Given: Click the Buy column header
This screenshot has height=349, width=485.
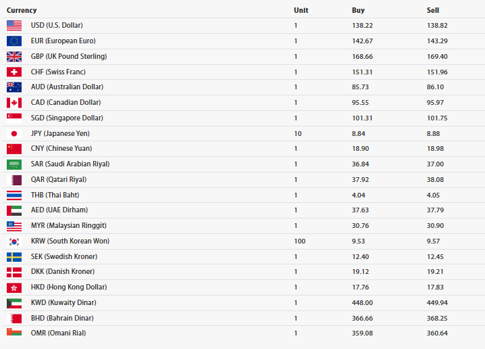Looking at the screenshot, I should click(358, 10).
